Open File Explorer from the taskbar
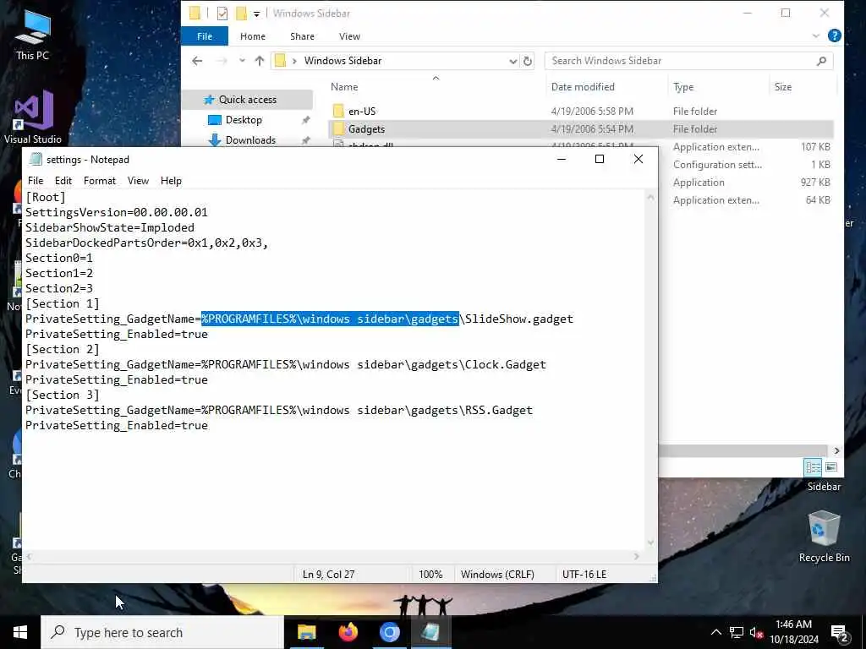Image resolution: width=866 pixels, height=649 pixels. pos(306,632)
